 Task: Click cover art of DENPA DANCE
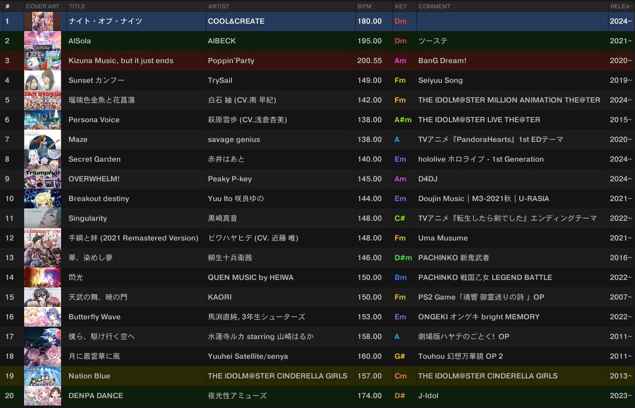43,395
